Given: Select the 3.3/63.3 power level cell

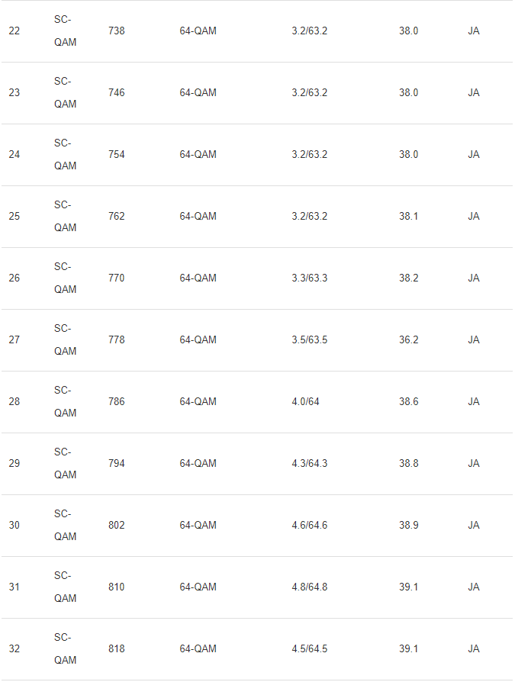Looking at the screenshot, I should (x=309, y=278).
